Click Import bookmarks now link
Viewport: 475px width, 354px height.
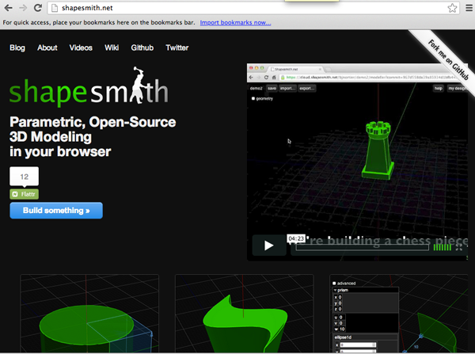234,22
